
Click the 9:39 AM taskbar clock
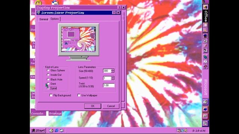[199, 131]
